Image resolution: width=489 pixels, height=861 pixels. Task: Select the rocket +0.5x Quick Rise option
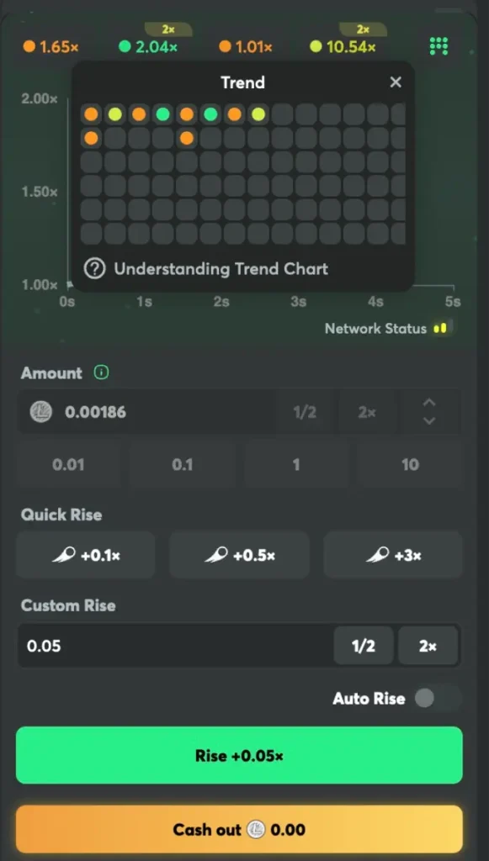(239, 555)
